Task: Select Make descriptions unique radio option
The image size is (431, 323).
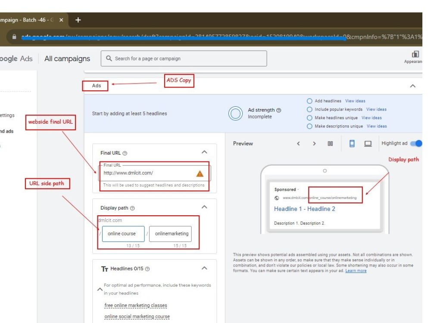Action: click(x=309, y=126)
